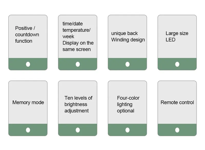Click the Large size LED text
Viewport: 205px width, 150px height.
[x=177, y=37]
